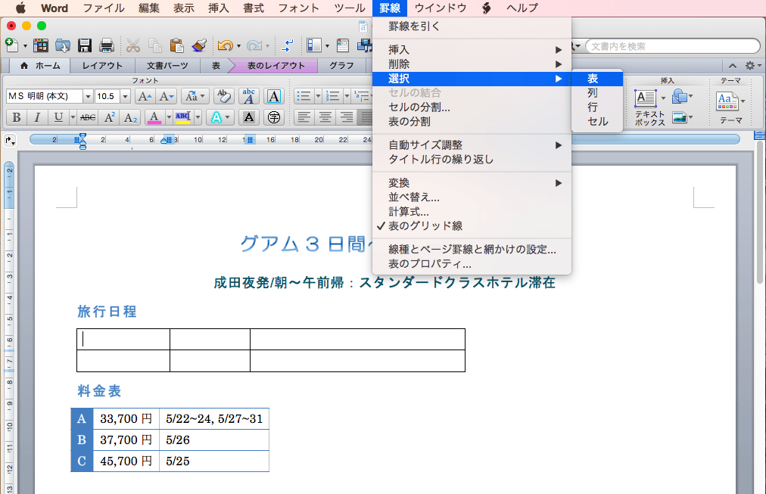Click the document search field
The image size is (766, 494).
pyautogui.click(x=672, y=46)
